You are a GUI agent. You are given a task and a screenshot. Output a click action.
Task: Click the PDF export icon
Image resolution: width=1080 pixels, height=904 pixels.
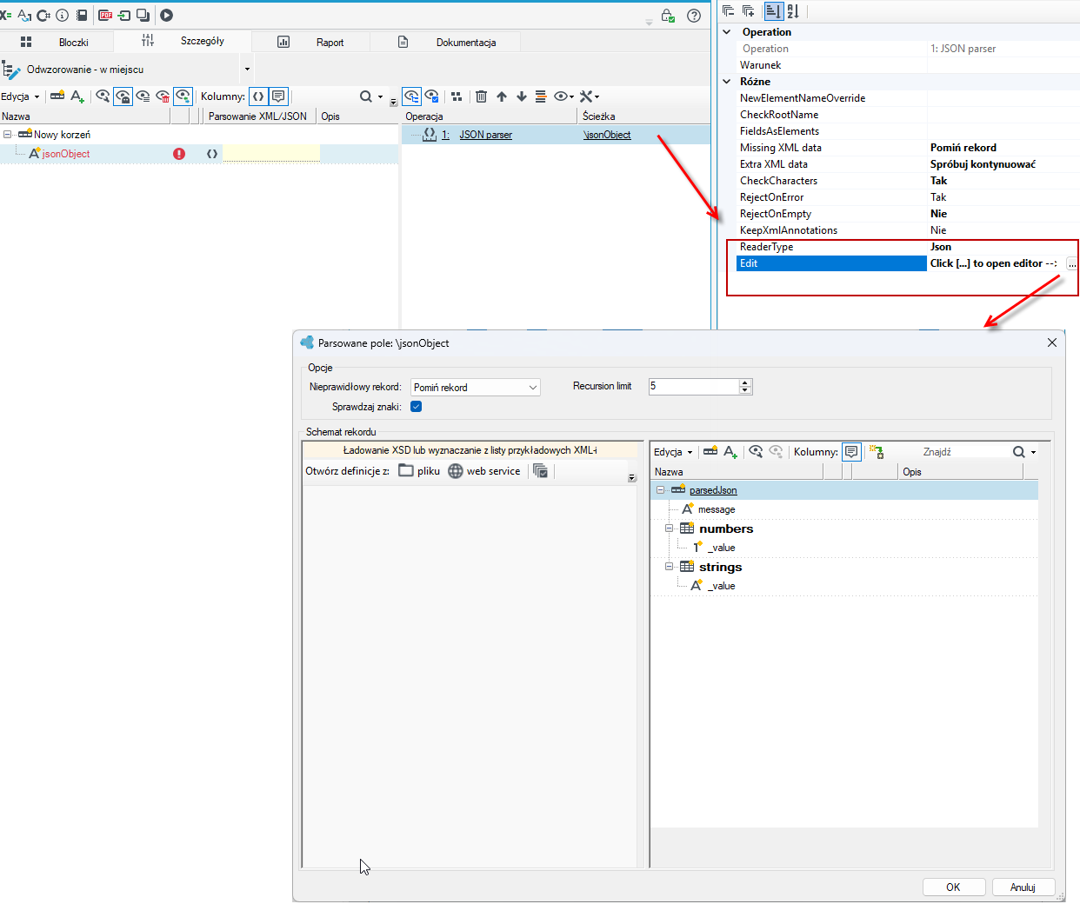(x=105, y=15)
